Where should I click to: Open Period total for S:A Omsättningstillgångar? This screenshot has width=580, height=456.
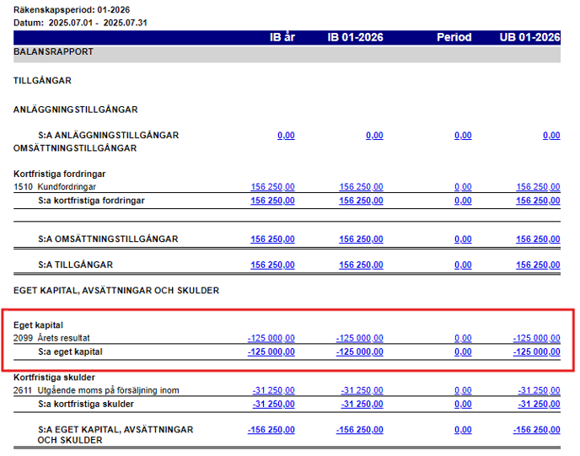[463, 239]
